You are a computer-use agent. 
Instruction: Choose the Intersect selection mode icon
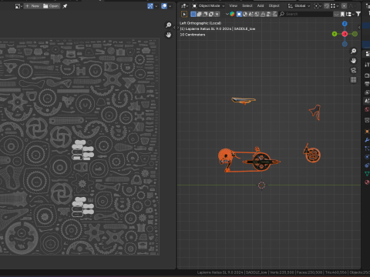[217, 14]
